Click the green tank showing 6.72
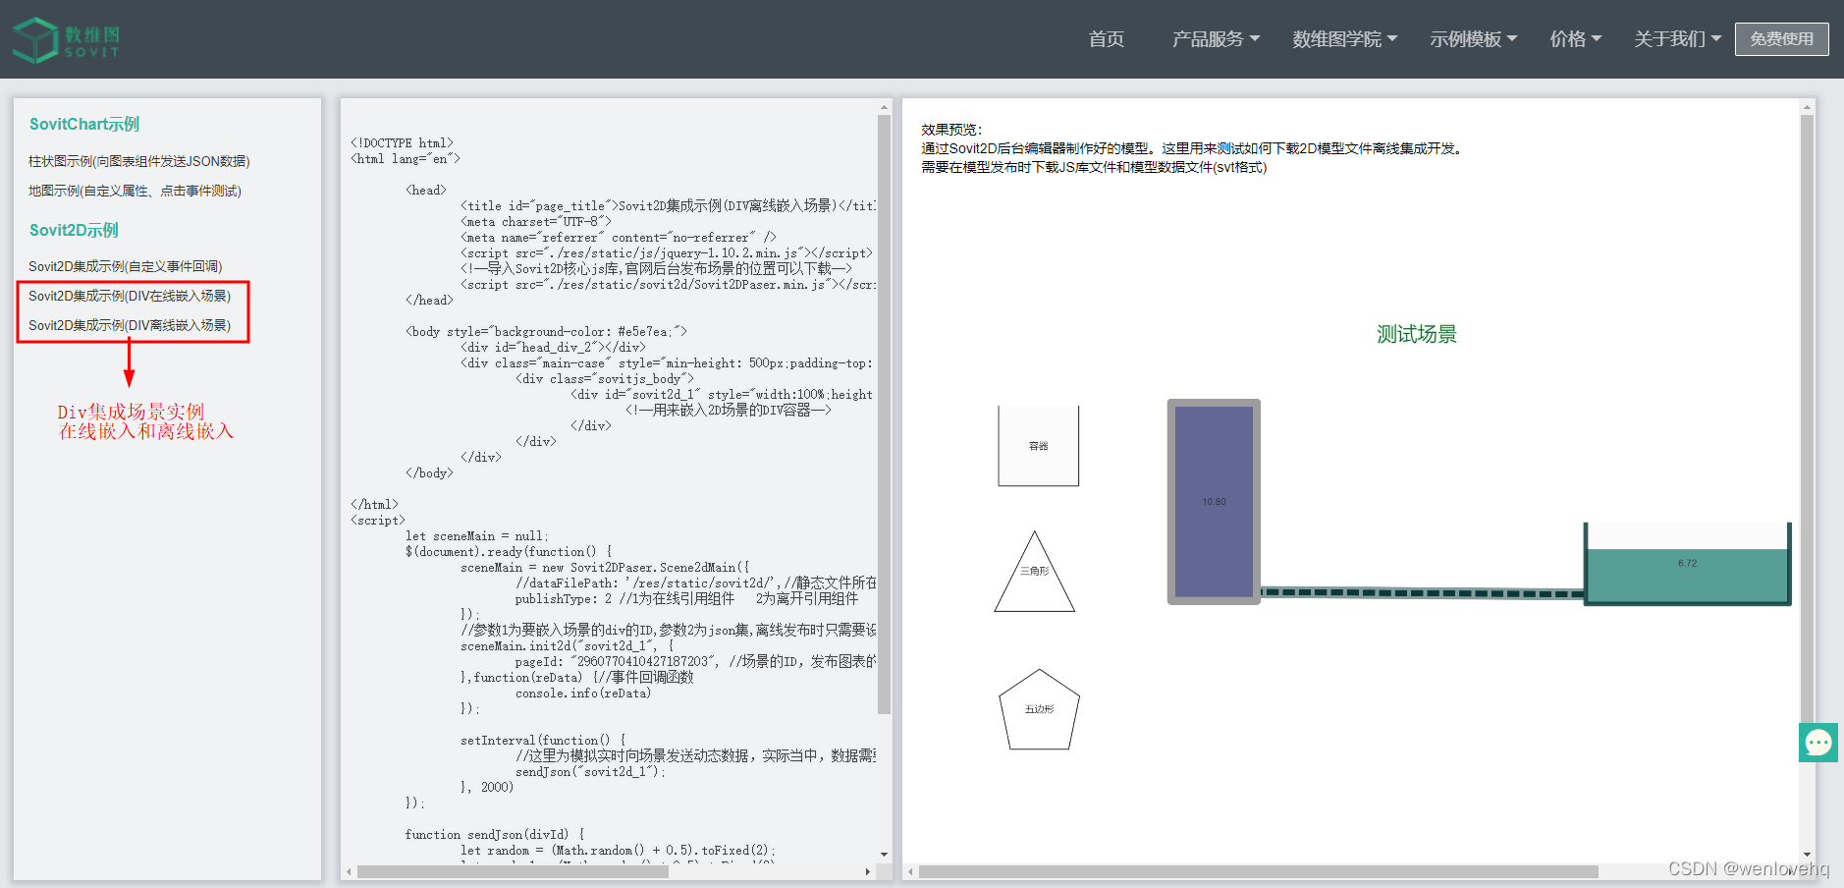 1687,565
